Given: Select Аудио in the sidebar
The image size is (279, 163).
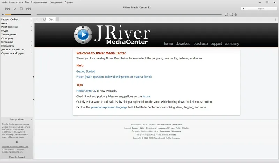Looking at the screenshot, I should 5,23.
